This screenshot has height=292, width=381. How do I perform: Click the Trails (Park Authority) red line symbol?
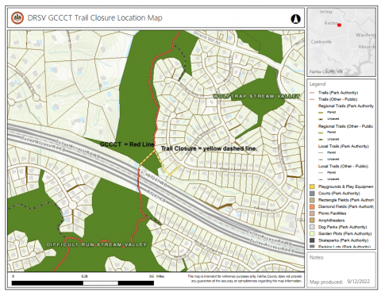pyautogui.click(x=312, y=93)
